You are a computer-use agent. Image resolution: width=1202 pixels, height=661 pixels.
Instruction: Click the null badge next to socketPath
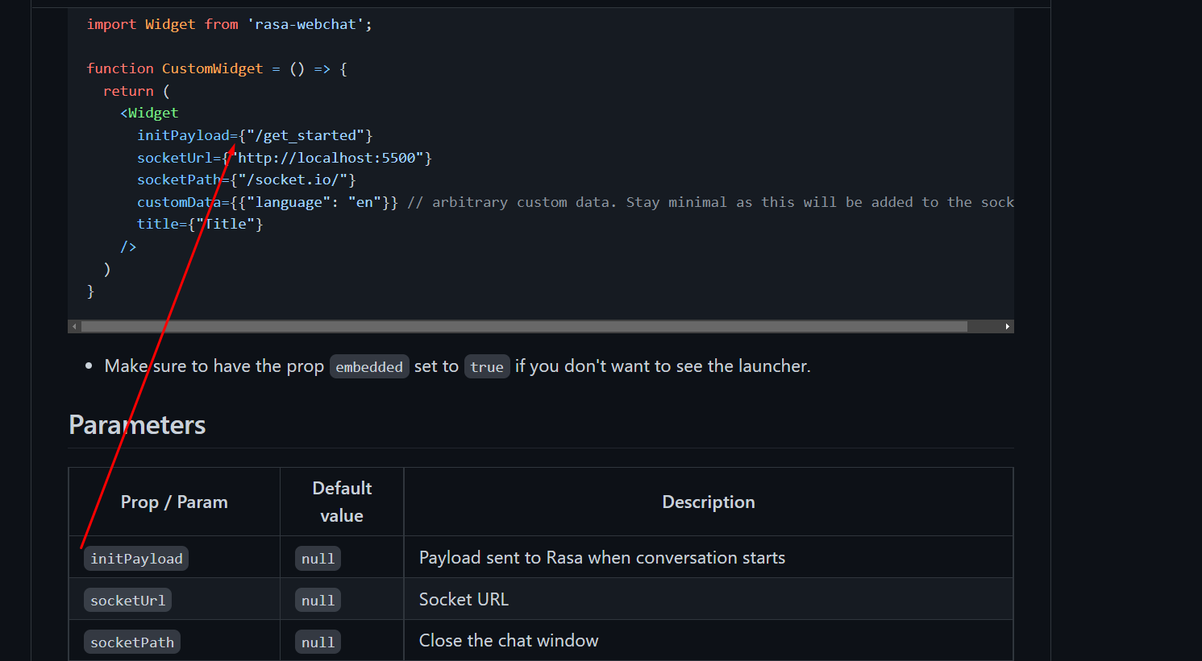[318, 641]
